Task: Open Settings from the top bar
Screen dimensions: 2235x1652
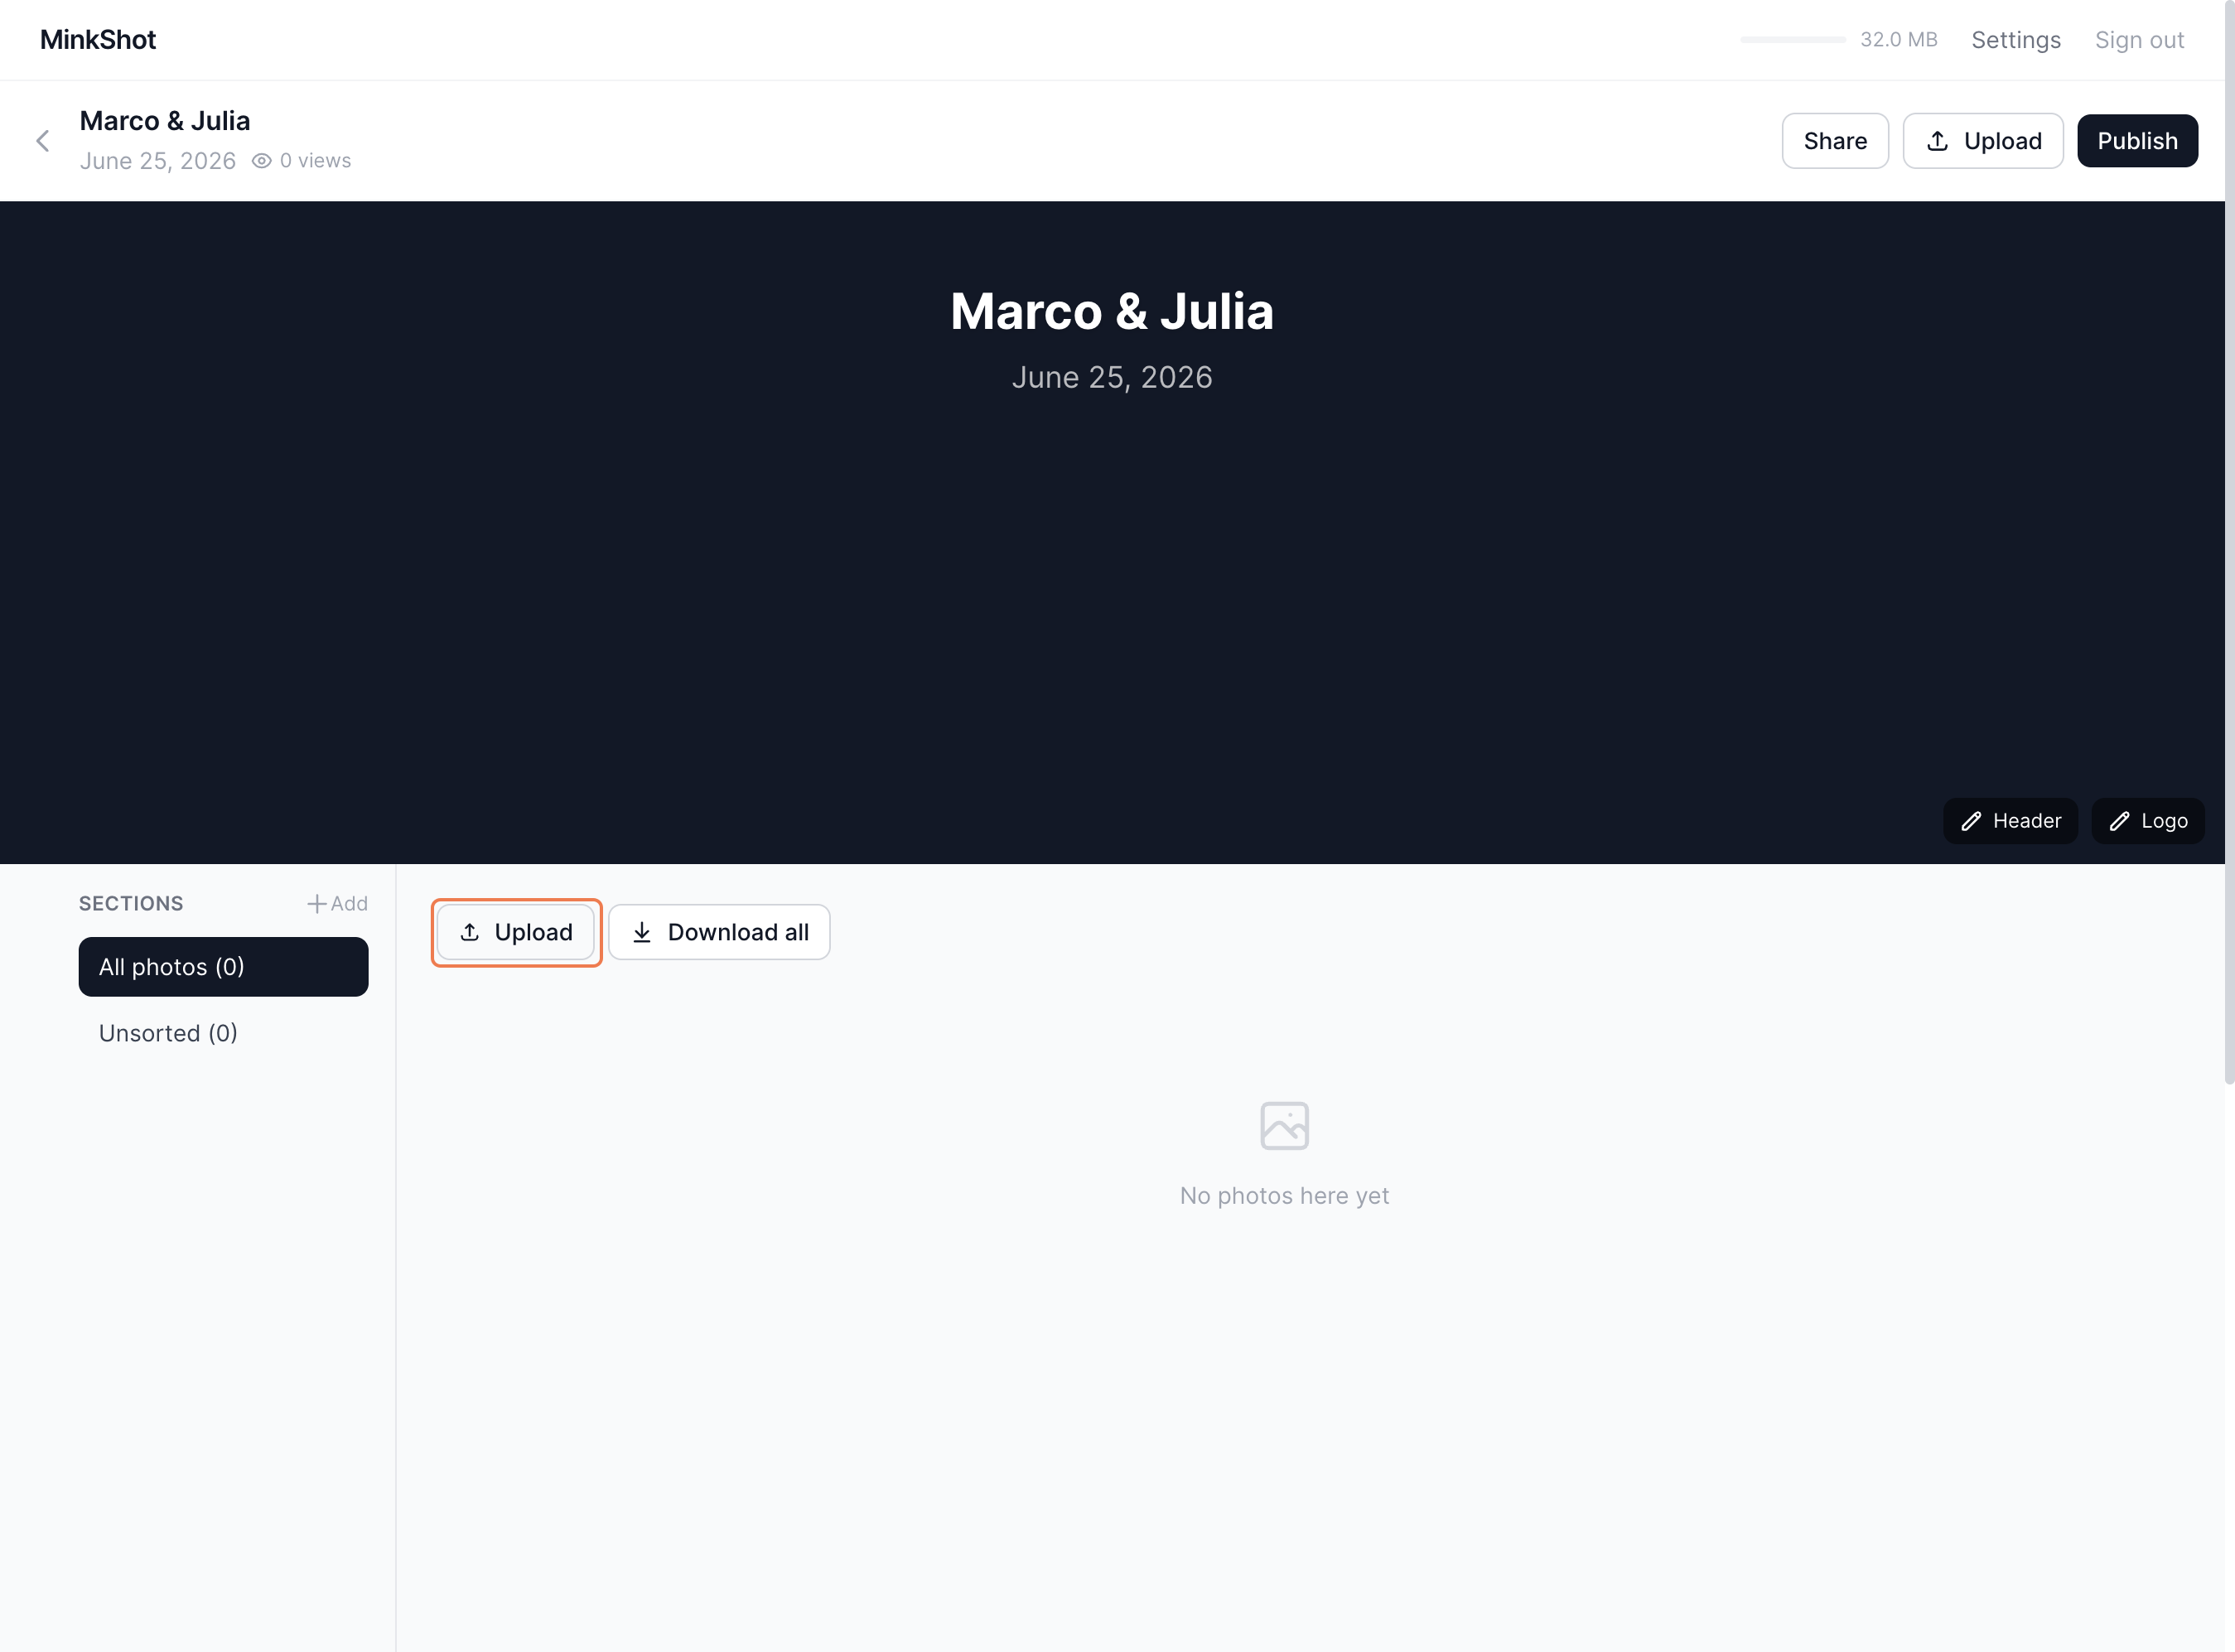Action: [x=2016, y=40]
